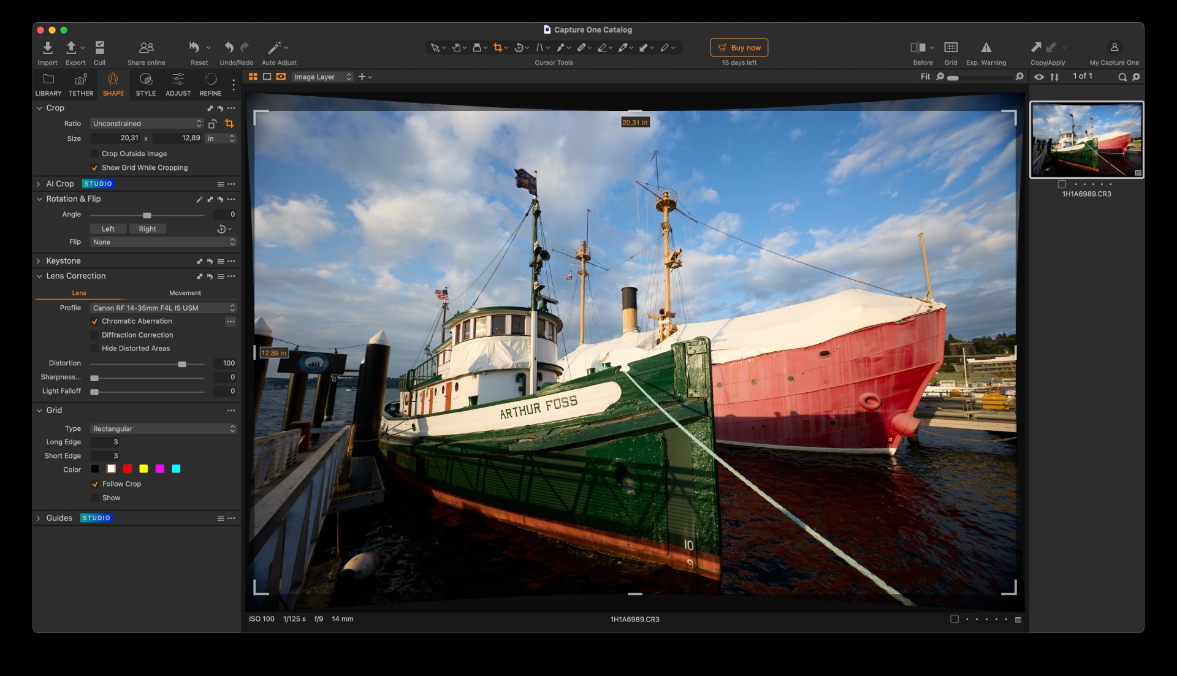The height and width of the screenshot is (676, 1177).
Task: Open the Library tool tab
Action: point(48,85)
